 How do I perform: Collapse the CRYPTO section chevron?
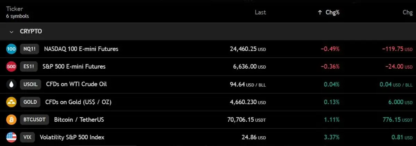pos(11,32)
